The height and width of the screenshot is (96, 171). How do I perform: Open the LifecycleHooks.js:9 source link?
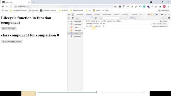(x=160, y=26)
